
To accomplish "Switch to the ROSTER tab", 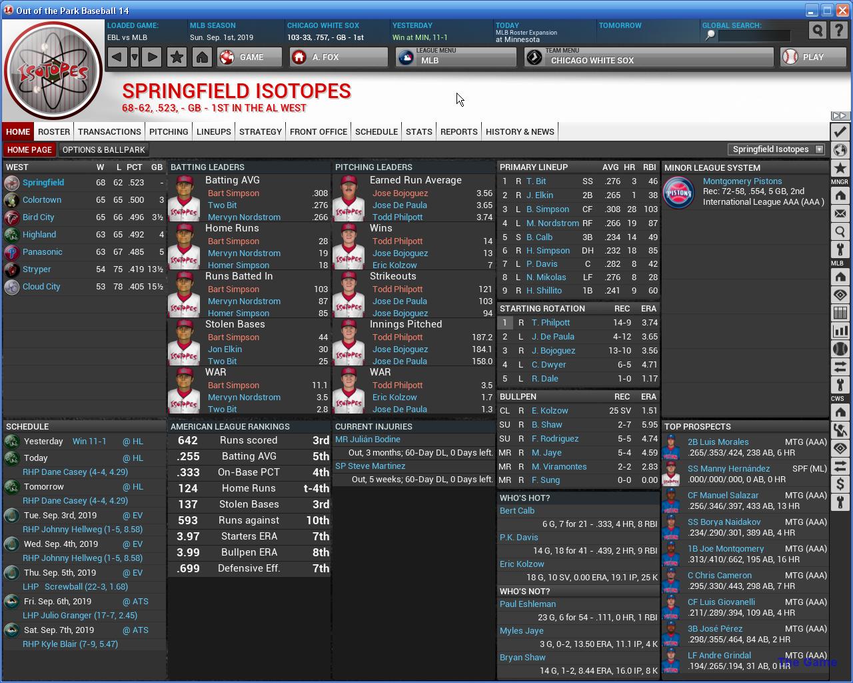I will tap(54, 131).
